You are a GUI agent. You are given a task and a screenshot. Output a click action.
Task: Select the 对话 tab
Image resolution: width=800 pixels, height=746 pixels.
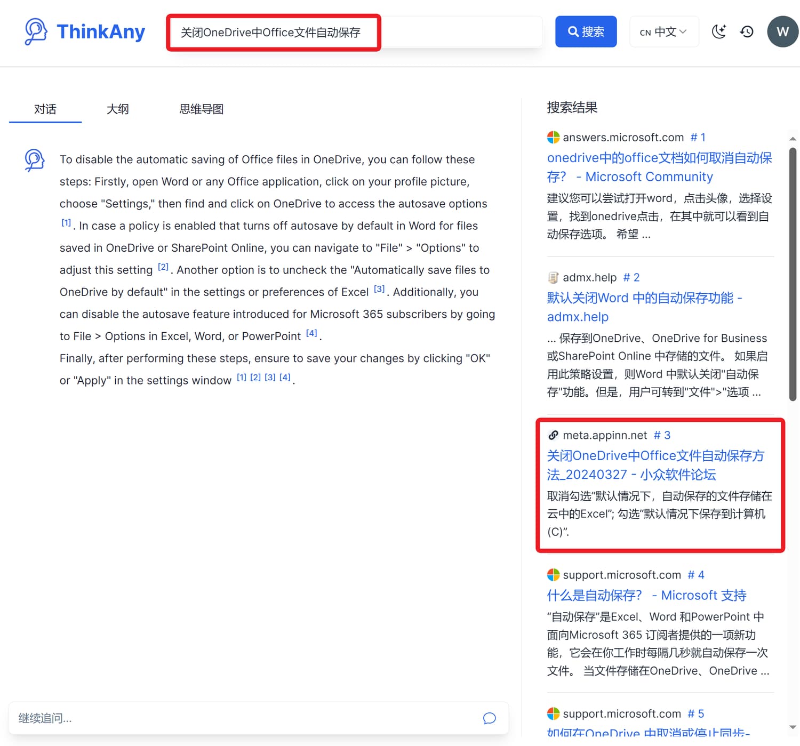(x=45, y=109)
